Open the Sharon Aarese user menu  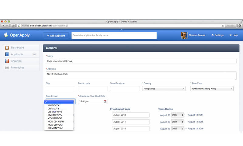[198, 35]
